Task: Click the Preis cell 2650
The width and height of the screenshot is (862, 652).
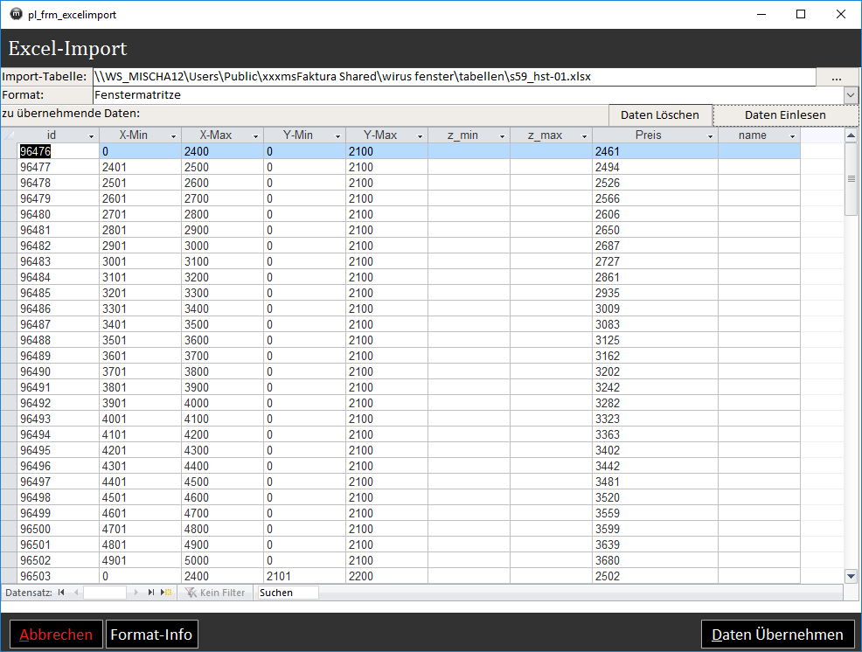Action: tap(656, 231)
